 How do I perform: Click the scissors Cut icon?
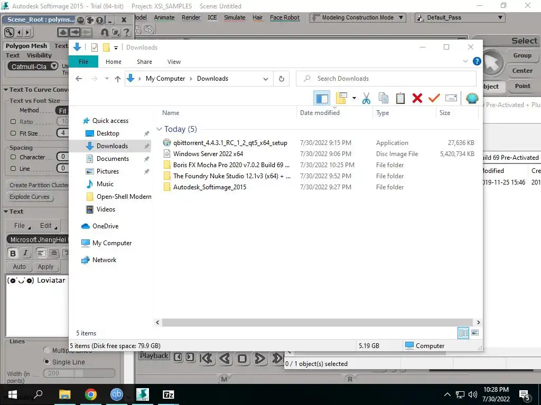[366, 99]
